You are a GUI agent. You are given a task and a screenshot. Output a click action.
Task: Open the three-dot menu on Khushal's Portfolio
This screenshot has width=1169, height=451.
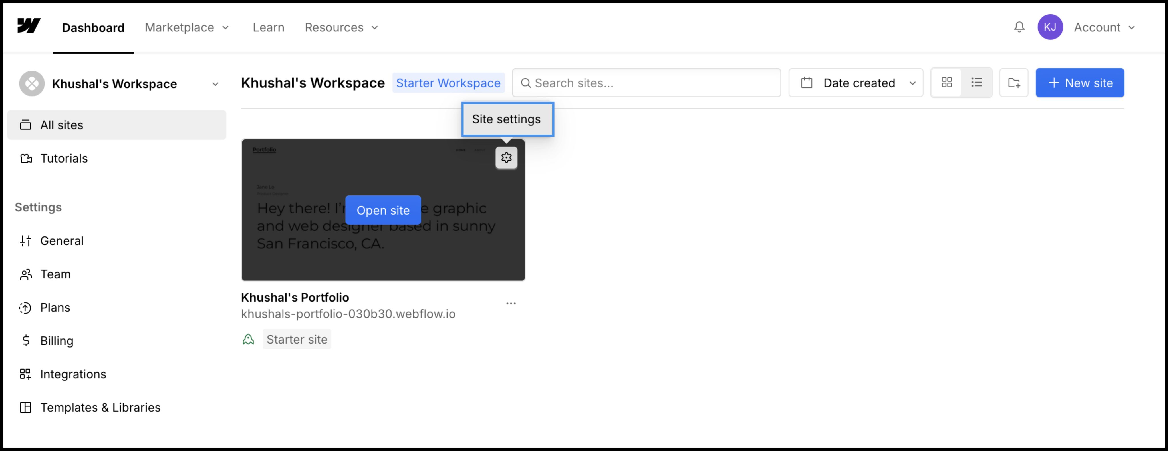click(511, 303)
